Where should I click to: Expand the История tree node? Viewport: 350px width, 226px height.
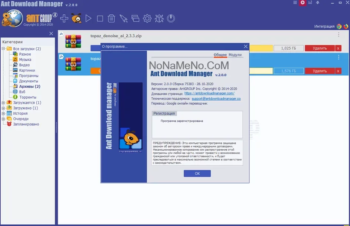pyautogui.click(x=4, y=114)
